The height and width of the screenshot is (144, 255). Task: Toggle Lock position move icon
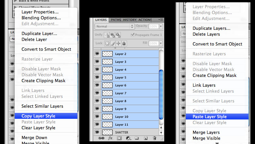119,44
